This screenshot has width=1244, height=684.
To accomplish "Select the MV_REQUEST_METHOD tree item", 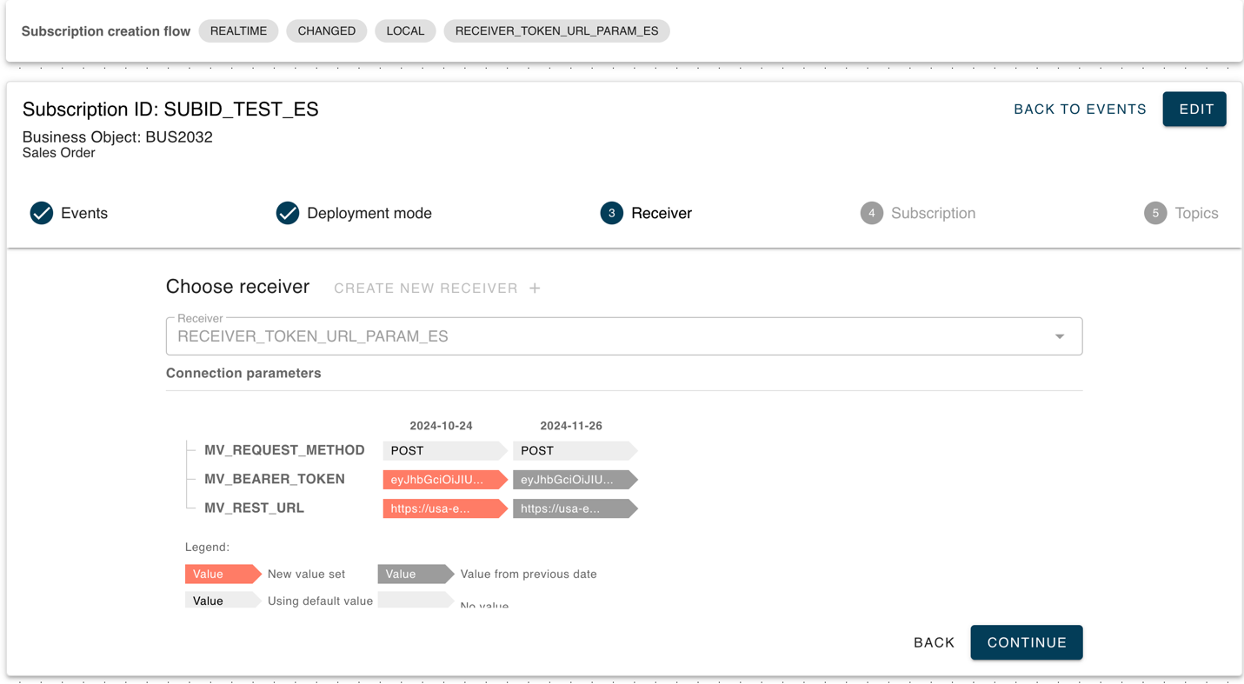I will click(284, 450).
